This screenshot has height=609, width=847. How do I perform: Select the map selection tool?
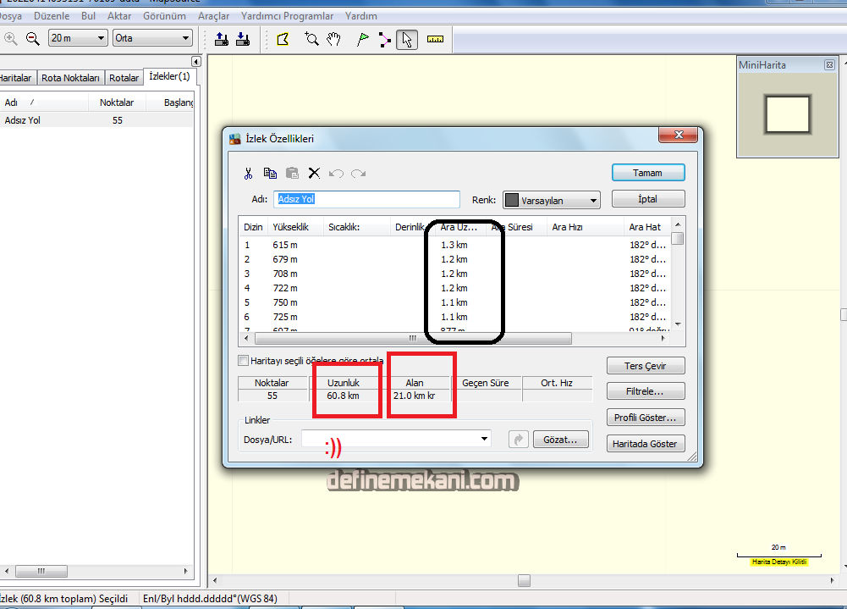[283, 39]
